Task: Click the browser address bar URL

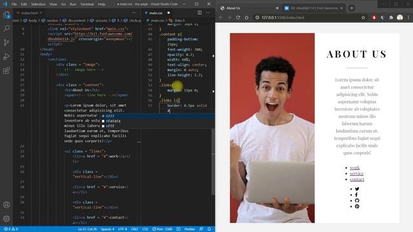Action: click(283, 17)
